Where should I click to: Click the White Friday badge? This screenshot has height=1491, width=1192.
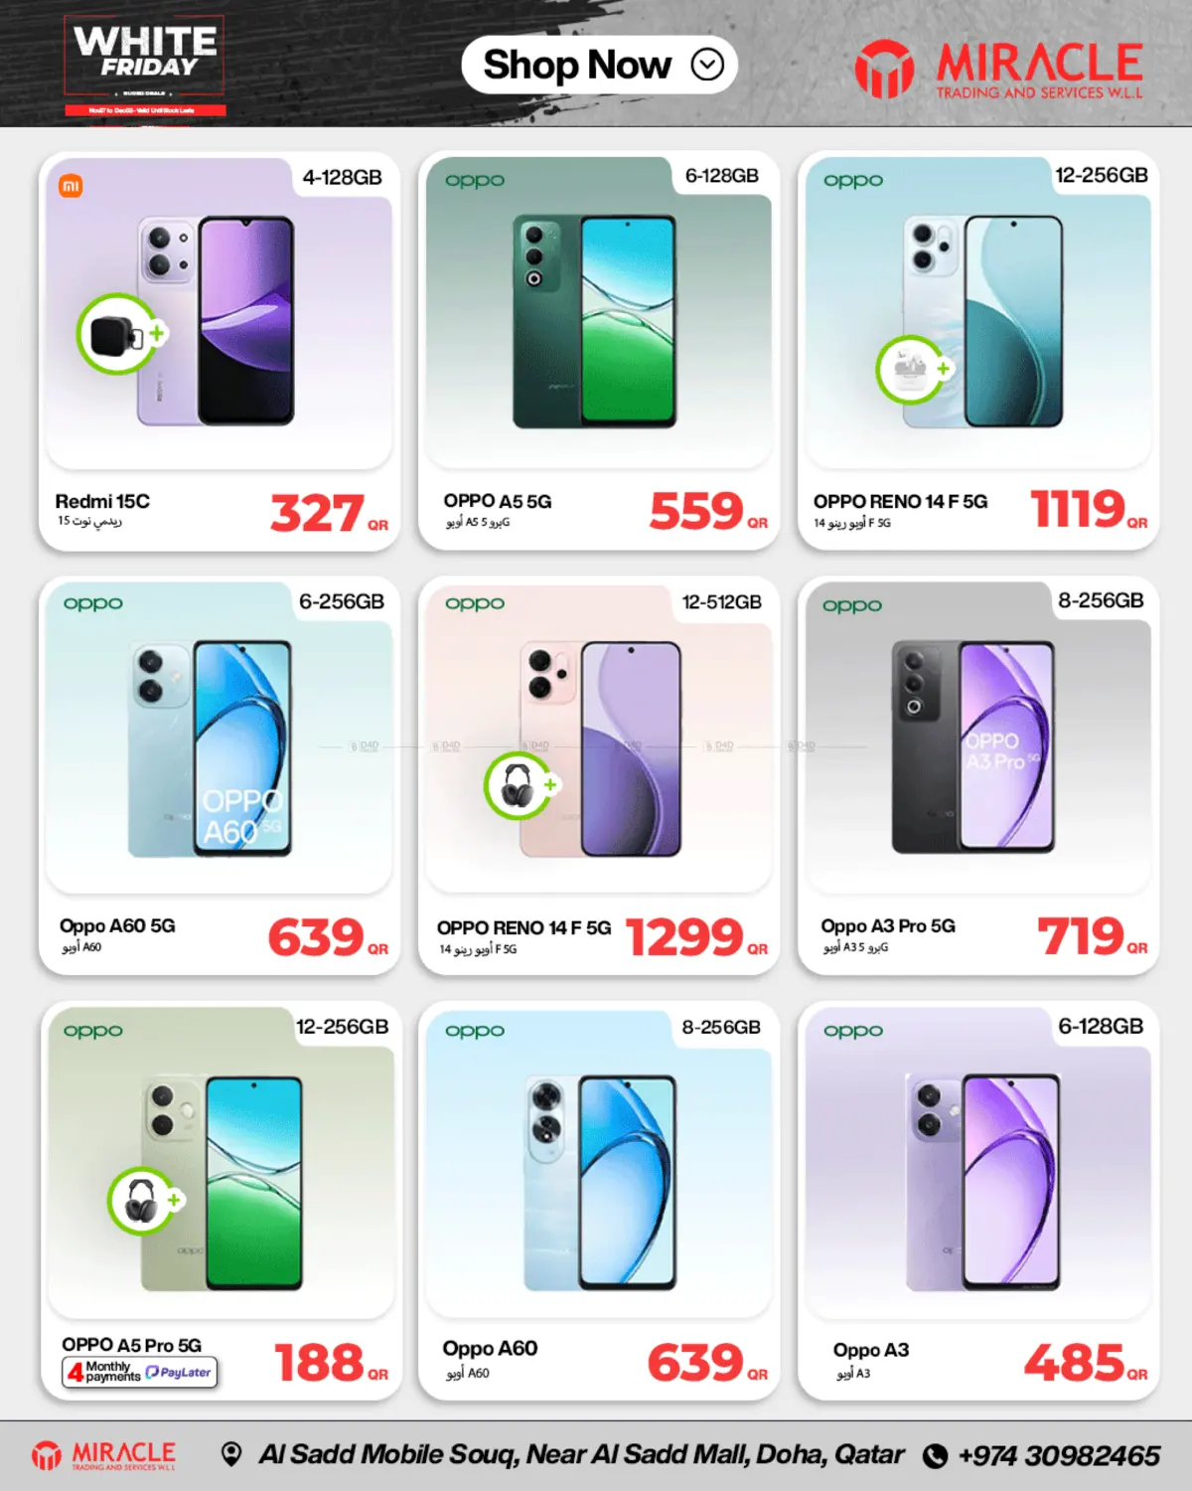[x=145, y=66]
